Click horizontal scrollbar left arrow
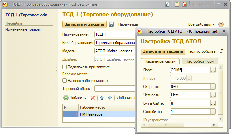231x134 pixels. [144, 125]
